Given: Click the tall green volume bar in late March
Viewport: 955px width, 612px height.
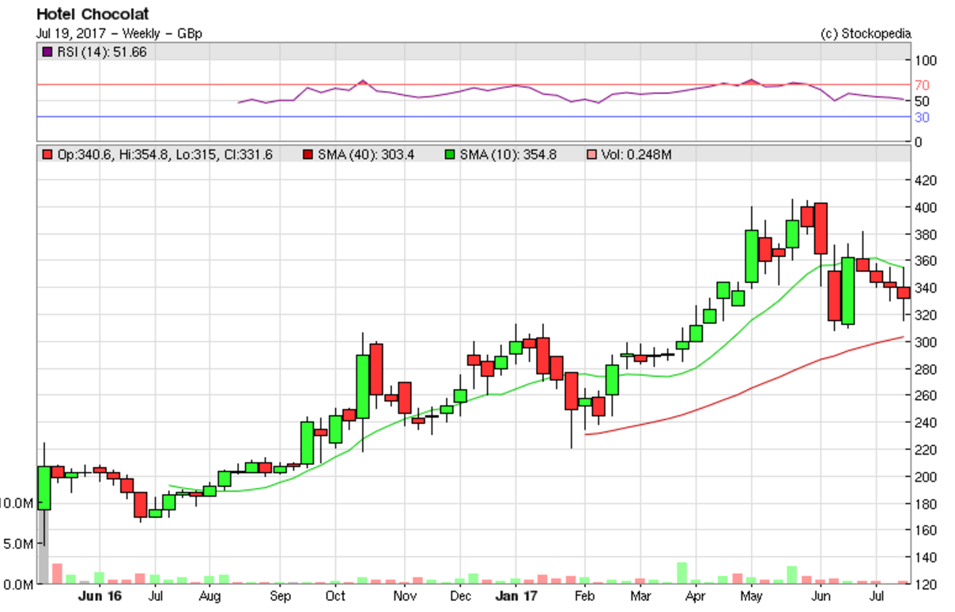Looking at the screenshot, I should 681,573.
